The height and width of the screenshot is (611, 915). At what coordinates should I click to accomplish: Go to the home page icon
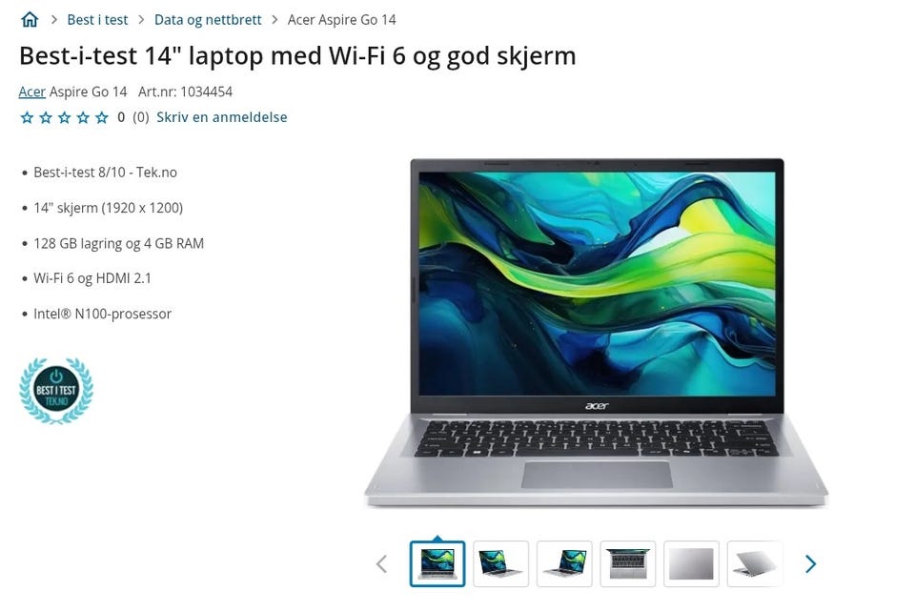tap(30, 20)
